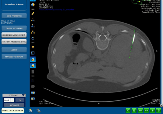Collapse the Set Robot panel triangle
This screenshot has height=114, width=163.
[x=23, y=95]
